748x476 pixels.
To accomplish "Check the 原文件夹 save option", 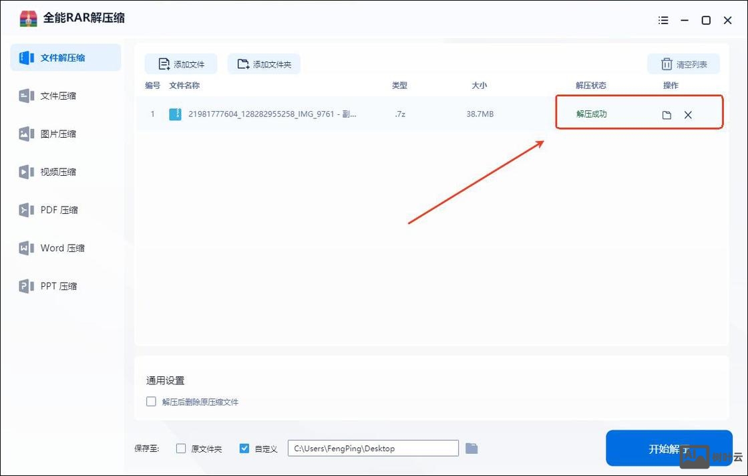I will [181, 448].
